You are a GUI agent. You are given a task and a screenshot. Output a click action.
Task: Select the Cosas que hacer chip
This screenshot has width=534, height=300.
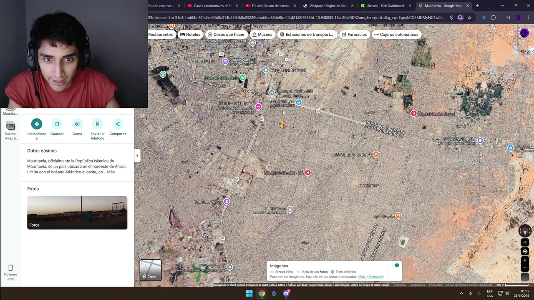coord(226,35)
